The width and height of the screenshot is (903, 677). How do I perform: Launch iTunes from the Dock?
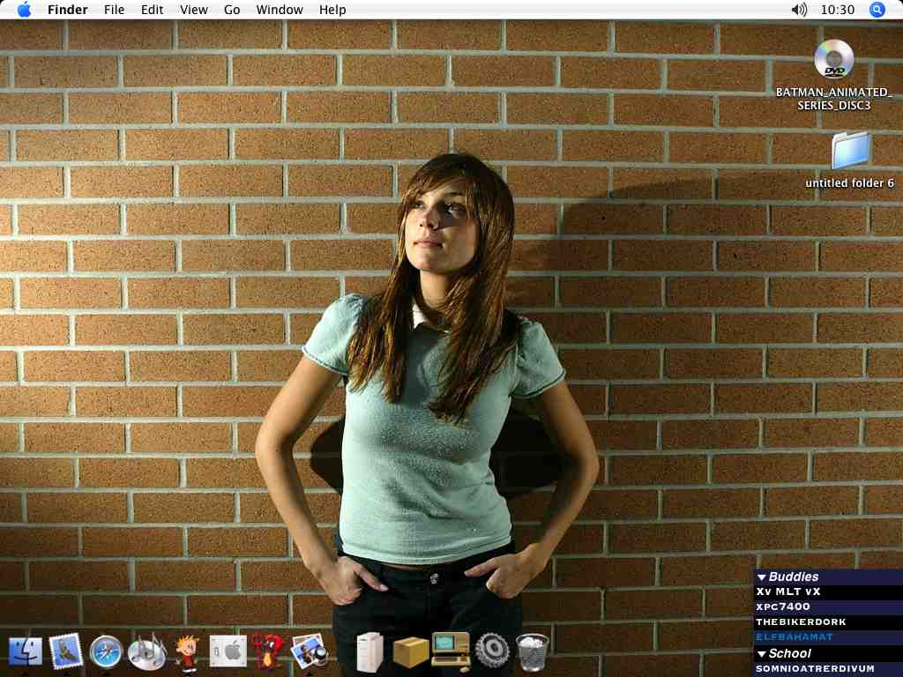[x=147, y=651]
